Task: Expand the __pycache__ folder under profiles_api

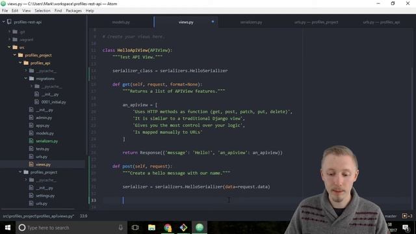Action: coord(26,71)
